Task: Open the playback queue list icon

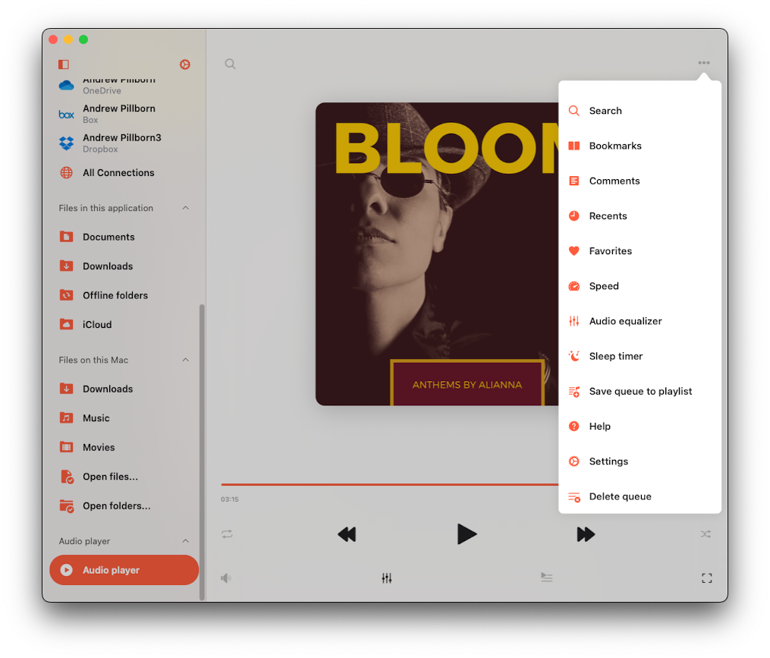Action: point(546,578)
